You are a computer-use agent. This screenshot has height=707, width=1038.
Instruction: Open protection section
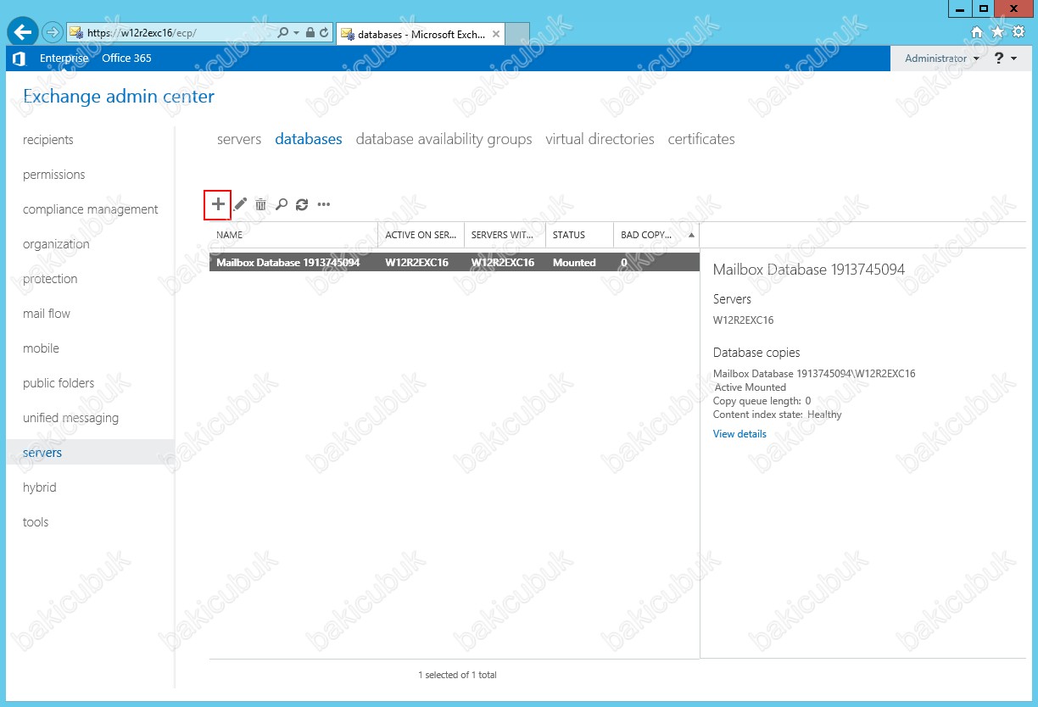tap(50, 279)
